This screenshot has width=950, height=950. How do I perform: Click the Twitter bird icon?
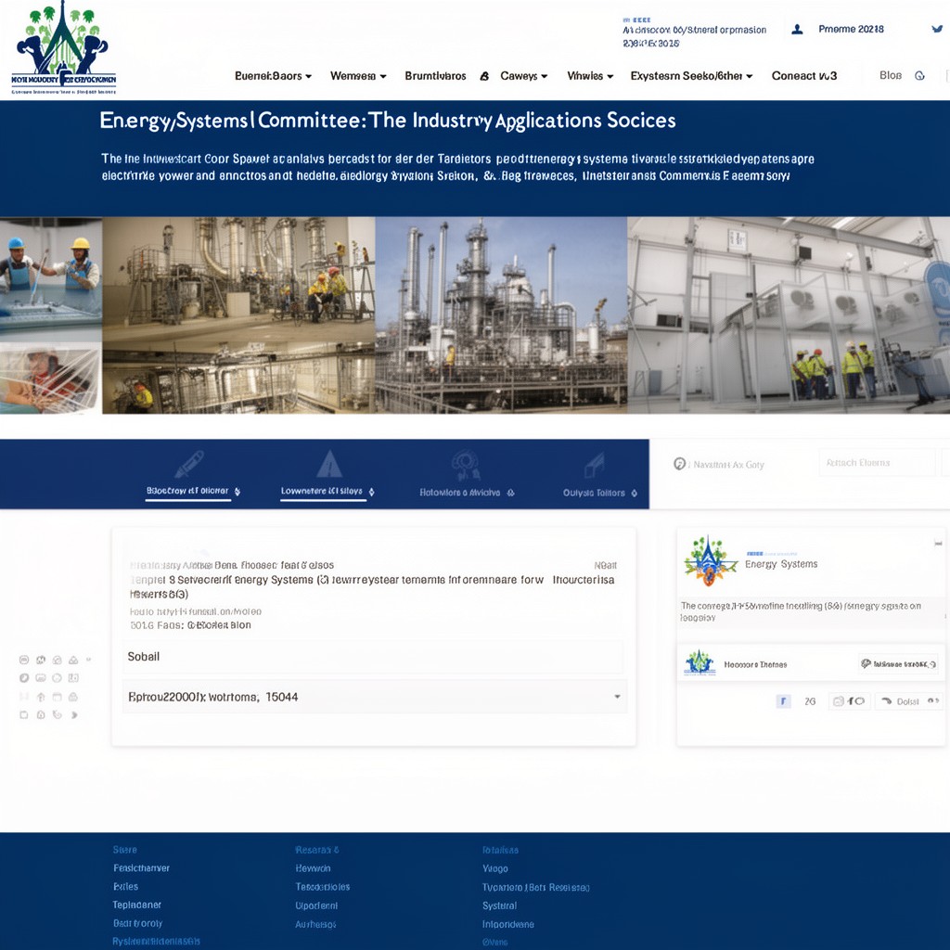pyautogui.click(x=937, y=29)
